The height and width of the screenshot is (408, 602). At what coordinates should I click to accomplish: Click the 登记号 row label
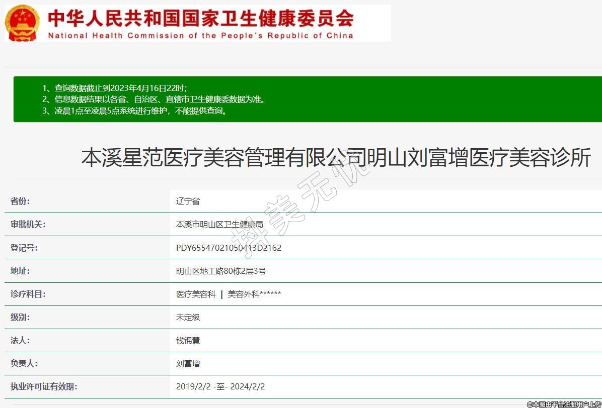tap(24, 248)
